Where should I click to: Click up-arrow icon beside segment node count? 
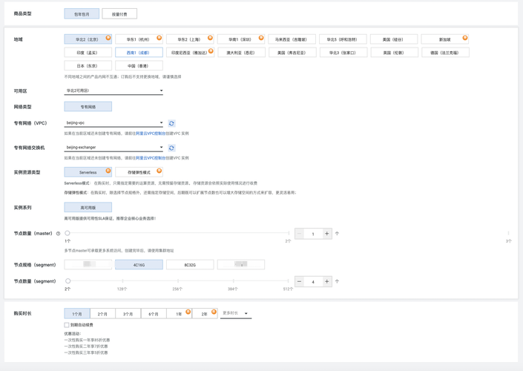click(x=338, y=281)
